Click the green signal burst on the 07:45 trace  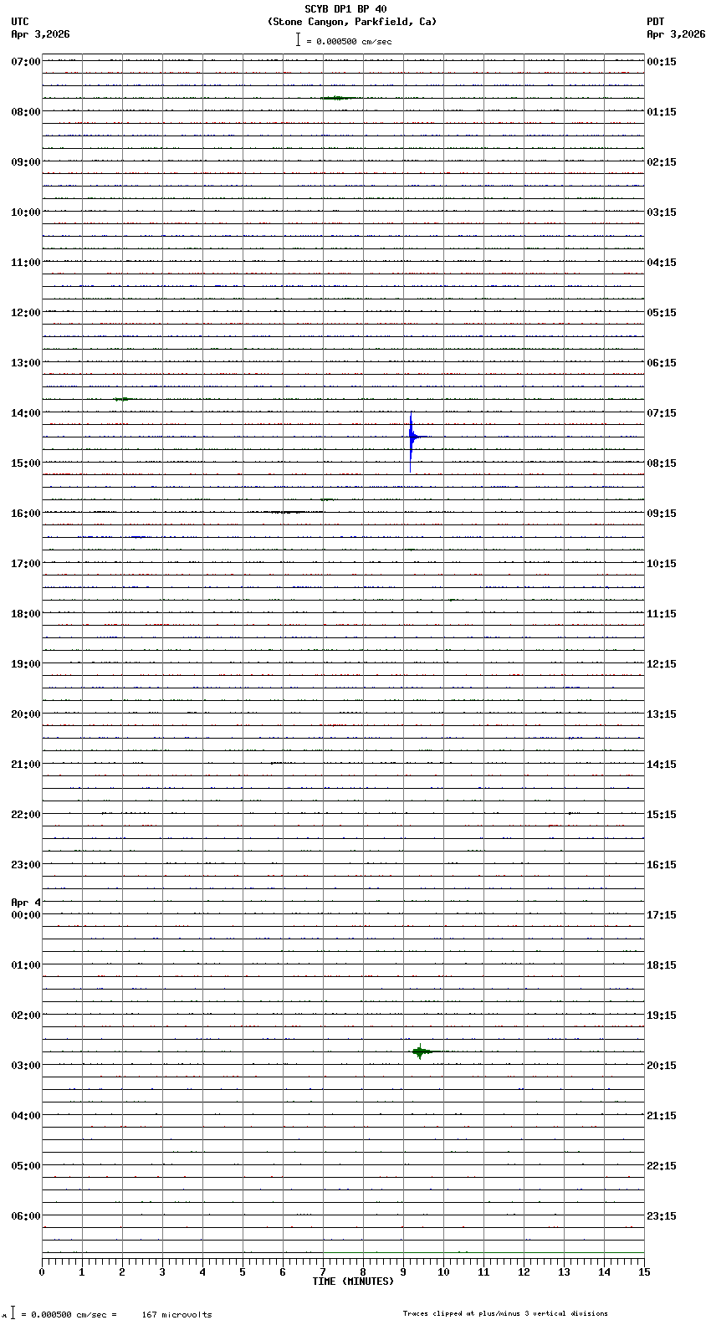point(337,98)
